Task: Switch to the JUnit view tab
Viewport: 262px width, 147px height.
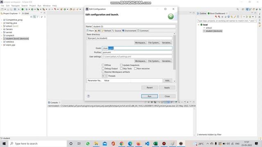Action: (25, 13)
